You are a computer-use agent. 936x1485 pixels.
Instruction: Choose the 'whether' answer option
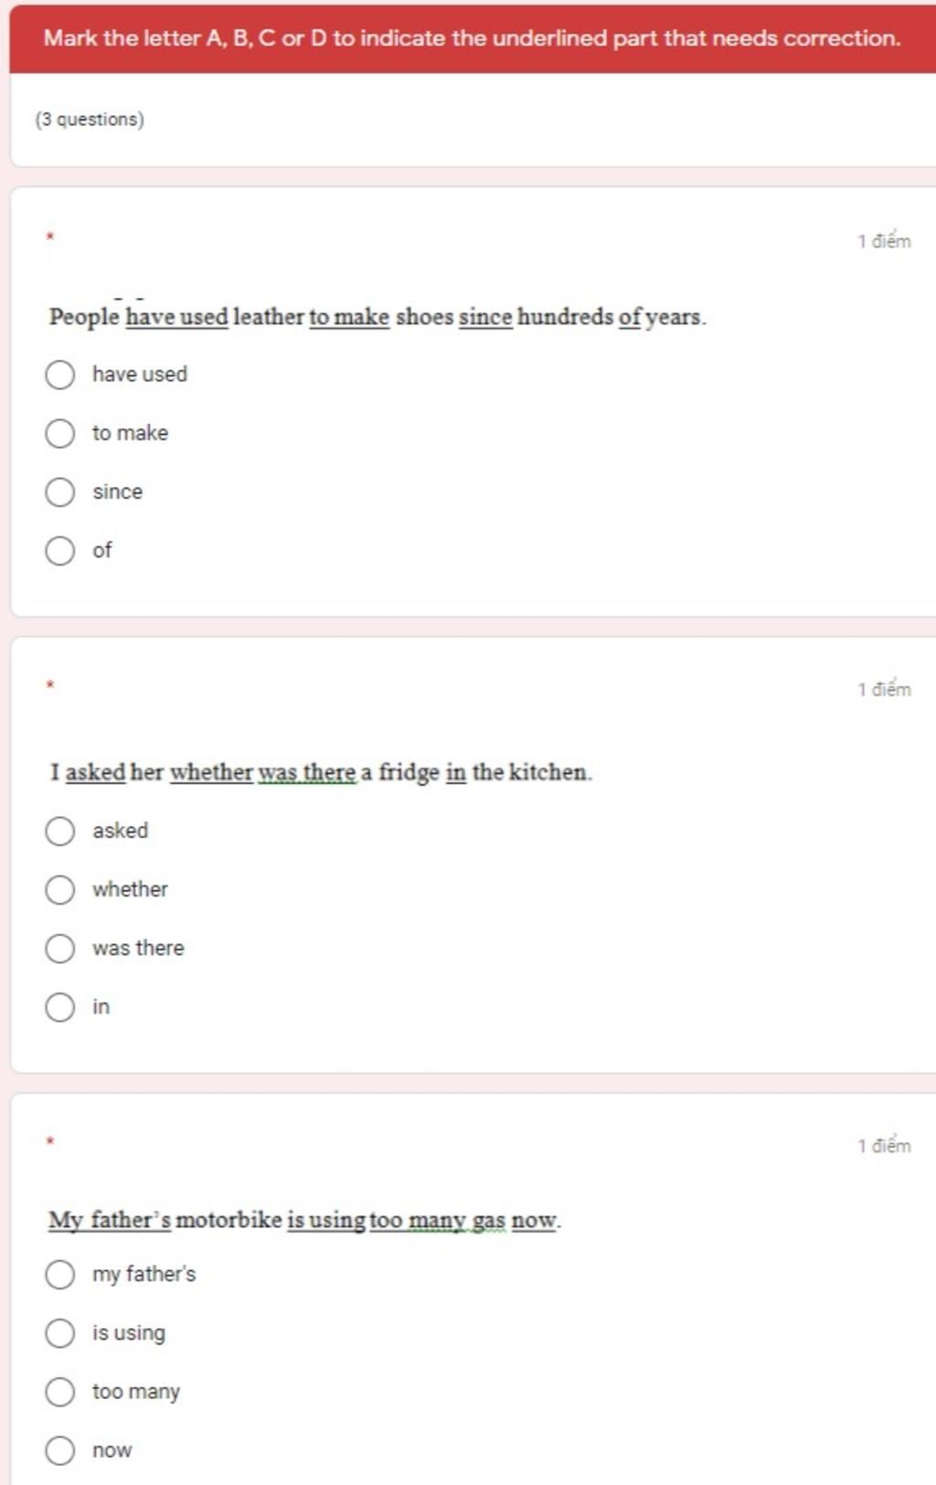[x=60, y=889]
